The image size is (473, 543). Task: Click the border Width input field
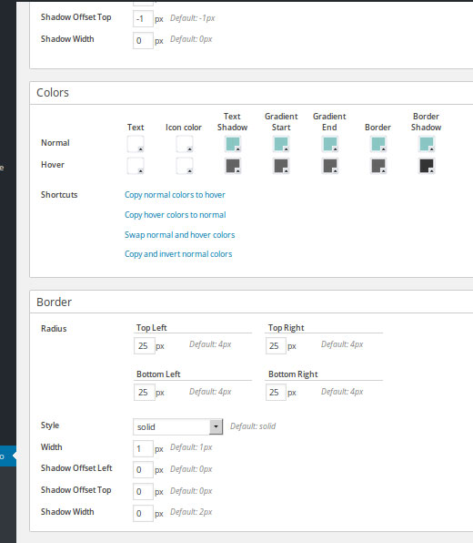(x=143, y=449)
